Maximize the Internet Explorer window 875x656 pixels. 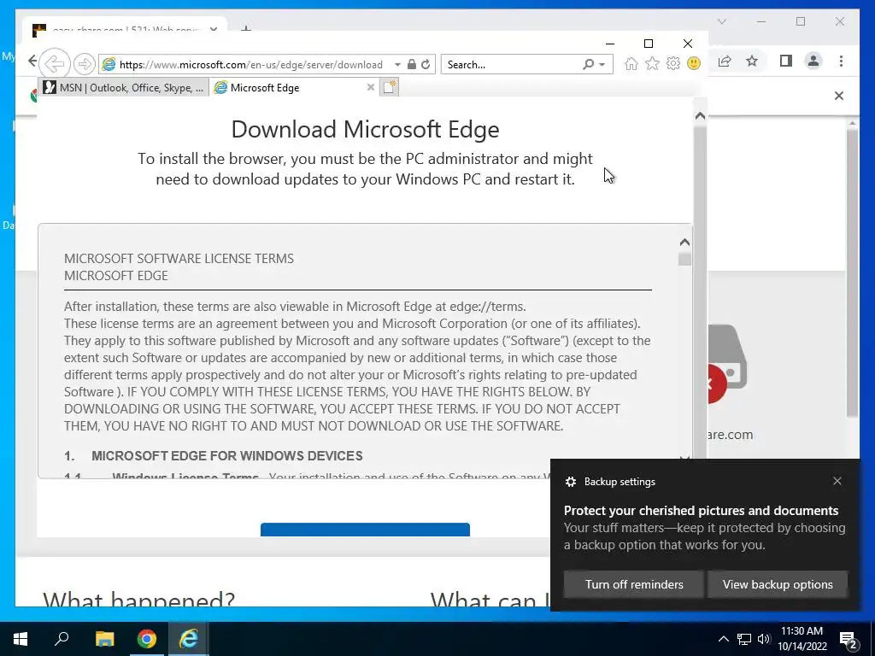(649, 44)
